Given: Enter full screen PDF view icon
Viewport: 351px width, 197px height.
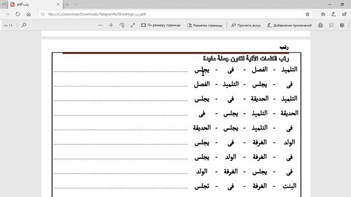Looking at the screenshot, I should coord(133,25).
